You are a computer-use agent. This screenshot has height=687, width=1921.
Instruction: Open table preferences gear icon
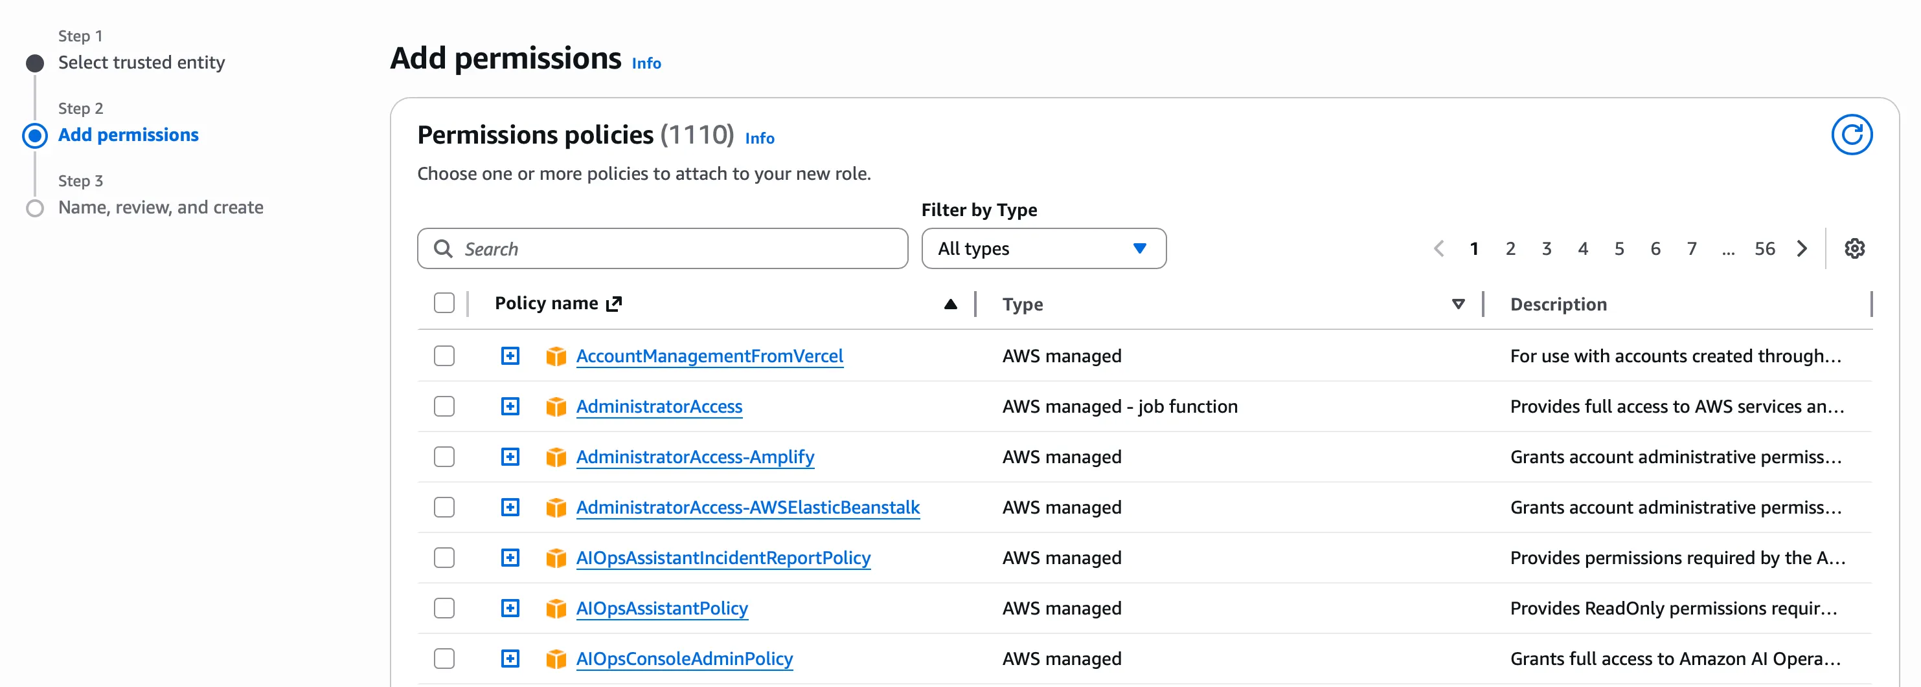[x=1854, y=248]
